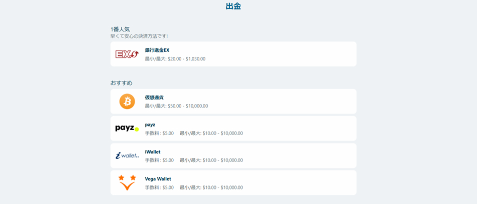The width and height of the screenshot is (477, 204).
Task: Click the おすすめ section heading
Action: click(122, 83)
